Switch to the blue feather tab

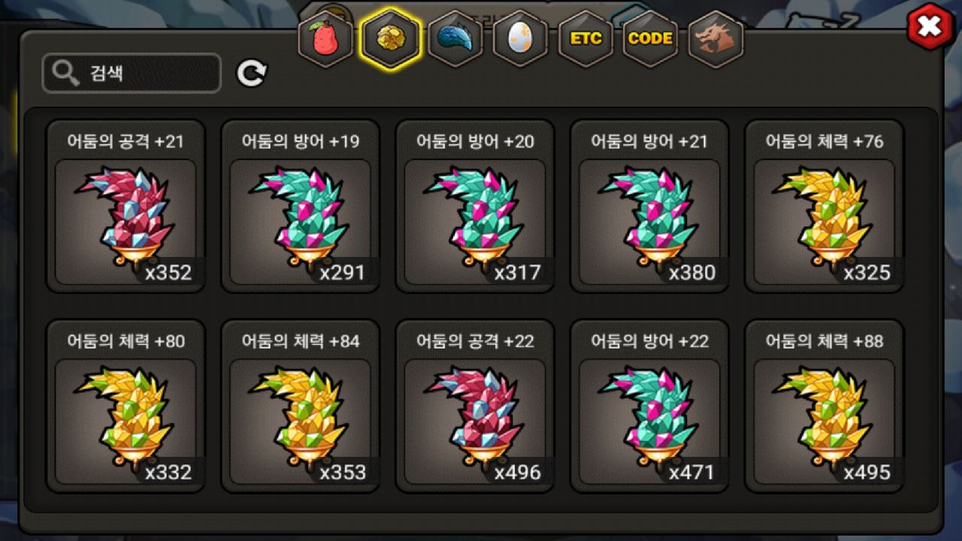(x=455, y=38)
